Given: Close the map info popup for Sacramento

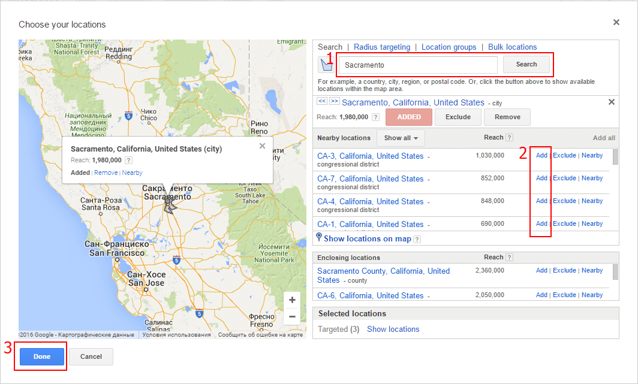Looking at the screenshot, I should 263,146.
